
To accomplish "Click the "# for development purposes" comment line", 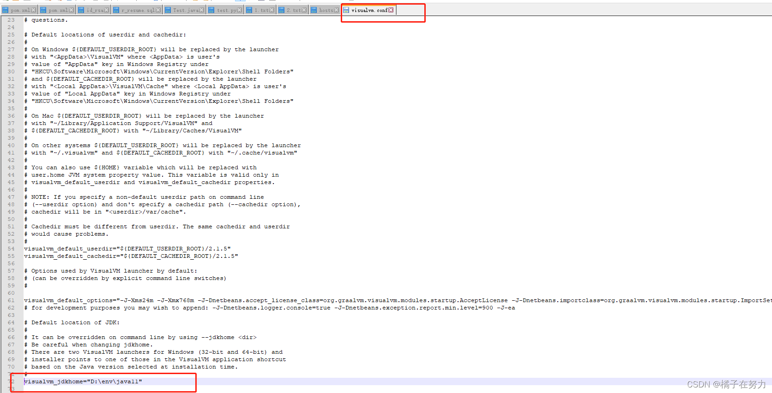I will 270,308.
